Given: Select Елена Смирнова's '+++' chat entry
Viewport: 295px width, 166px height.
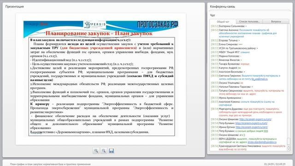Looking at the screenshot, I should [227, 44].
